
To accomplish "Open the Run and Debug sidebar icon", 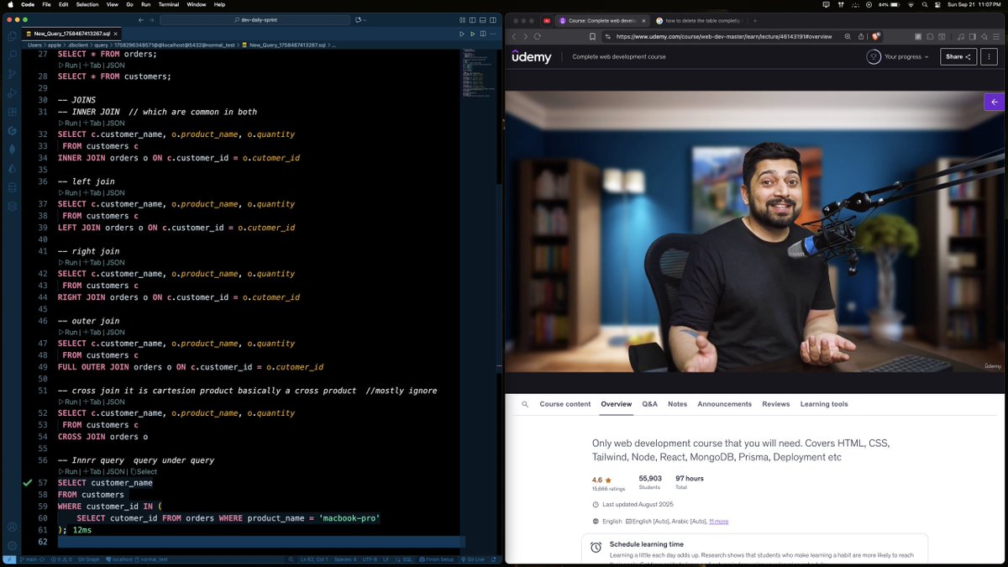I will [12, 92].
